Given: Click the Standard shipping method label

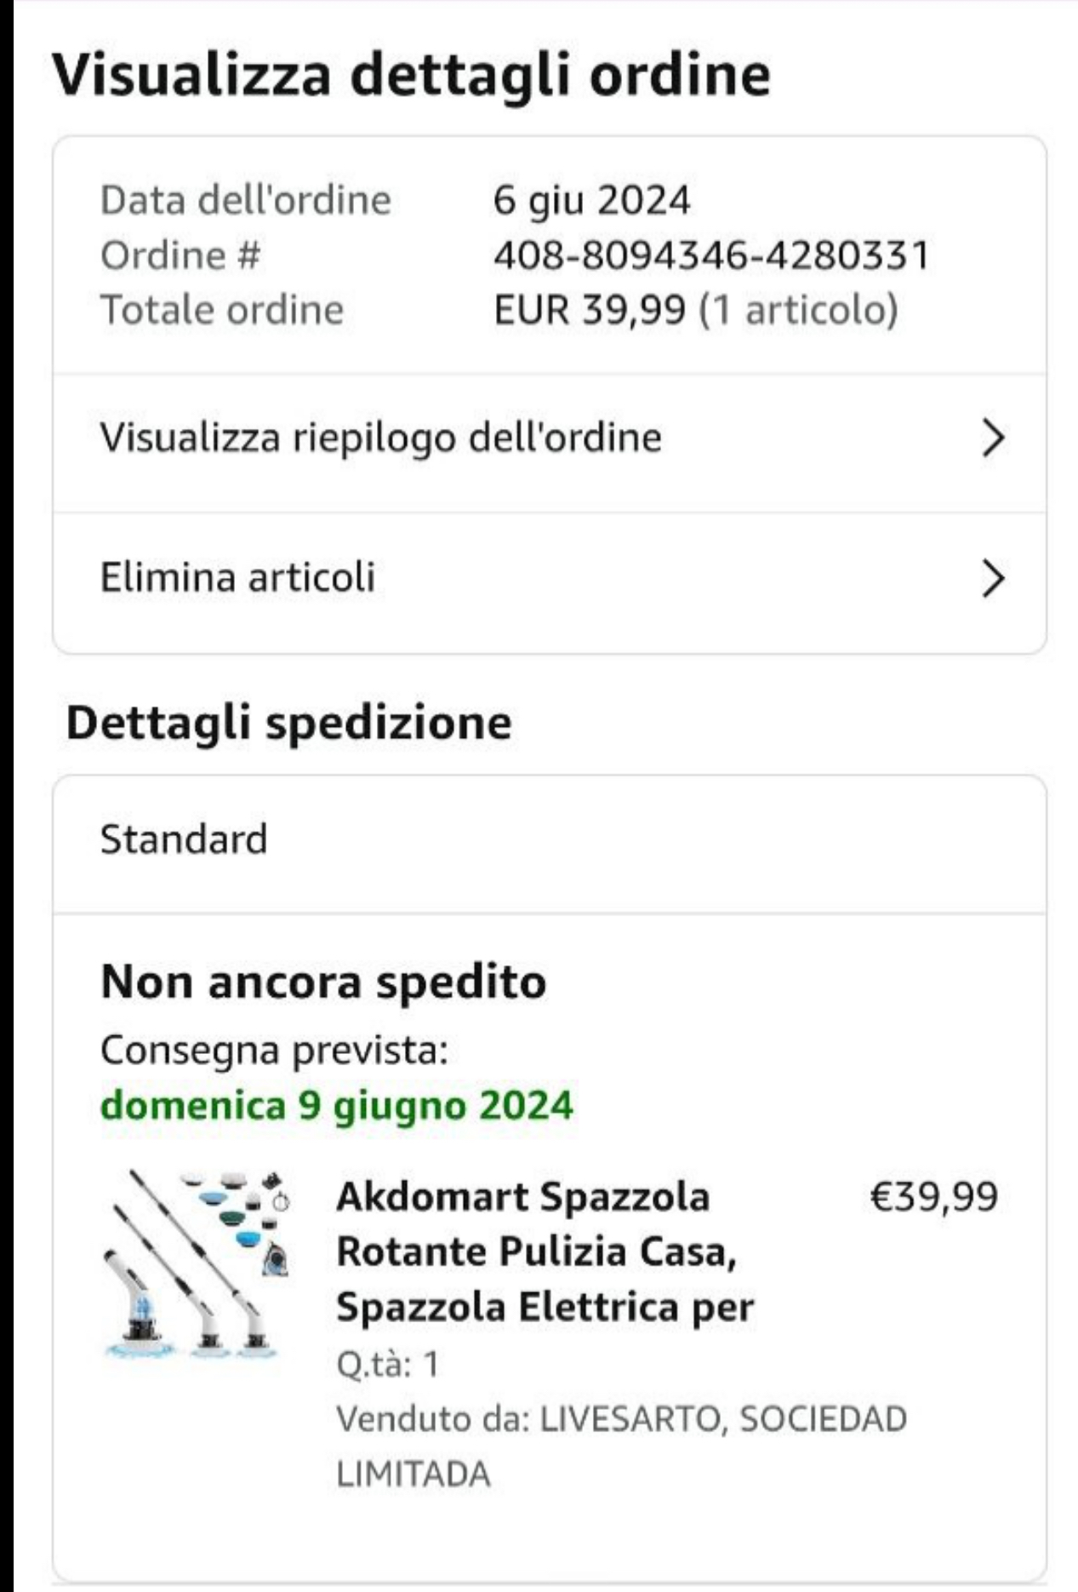Looking at the screenshot, I should (184, 839).
